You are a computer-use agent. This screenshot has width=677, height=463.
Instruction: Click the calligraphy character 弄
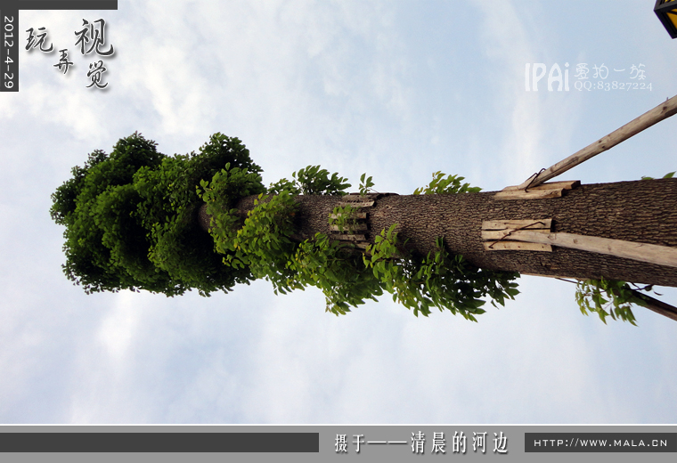click(x=63, y=63)
